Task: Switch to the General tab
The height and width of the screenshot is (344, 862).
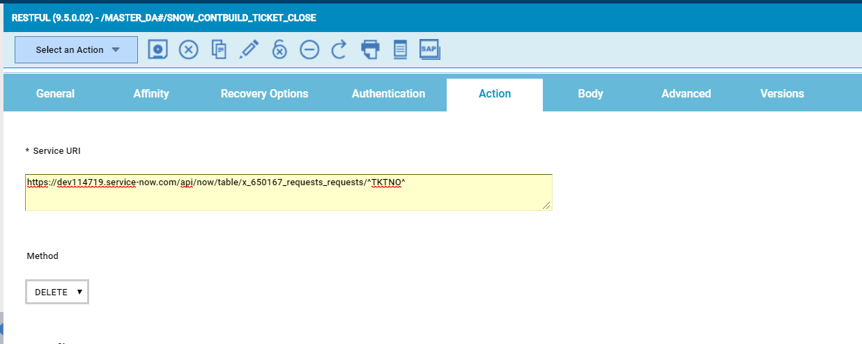Action: pyautogui.click(x=55, y=94)
